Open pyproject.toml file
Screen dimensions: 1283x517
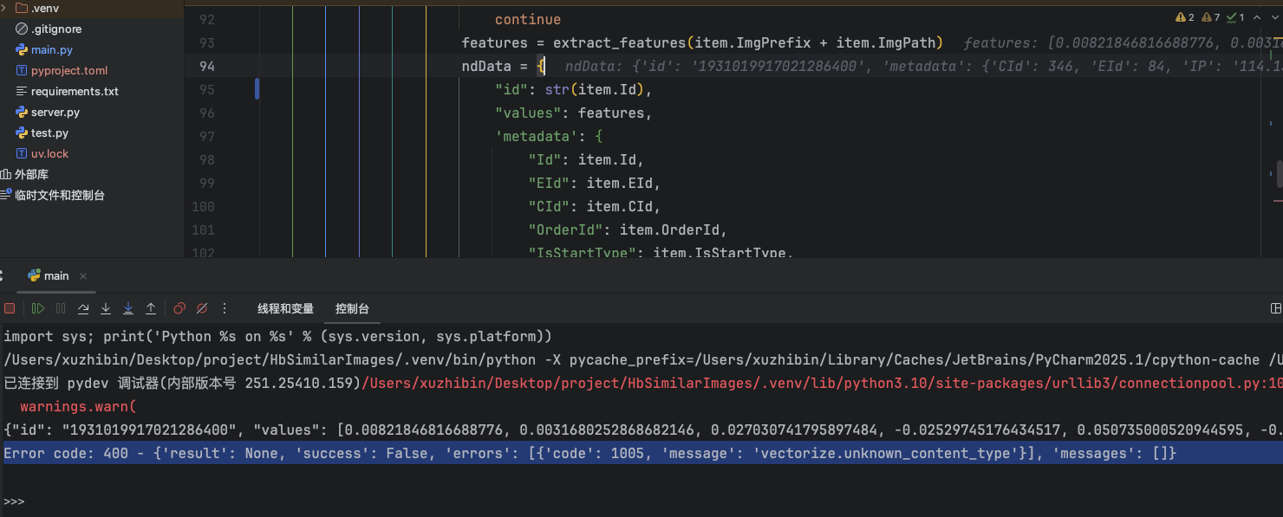click(69, 70)
